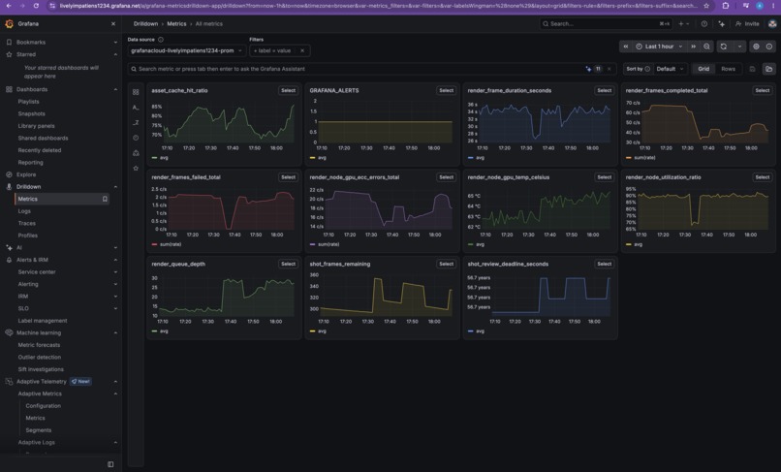
Task: Open Profiles under Drilldown
Action: point(27,236)
